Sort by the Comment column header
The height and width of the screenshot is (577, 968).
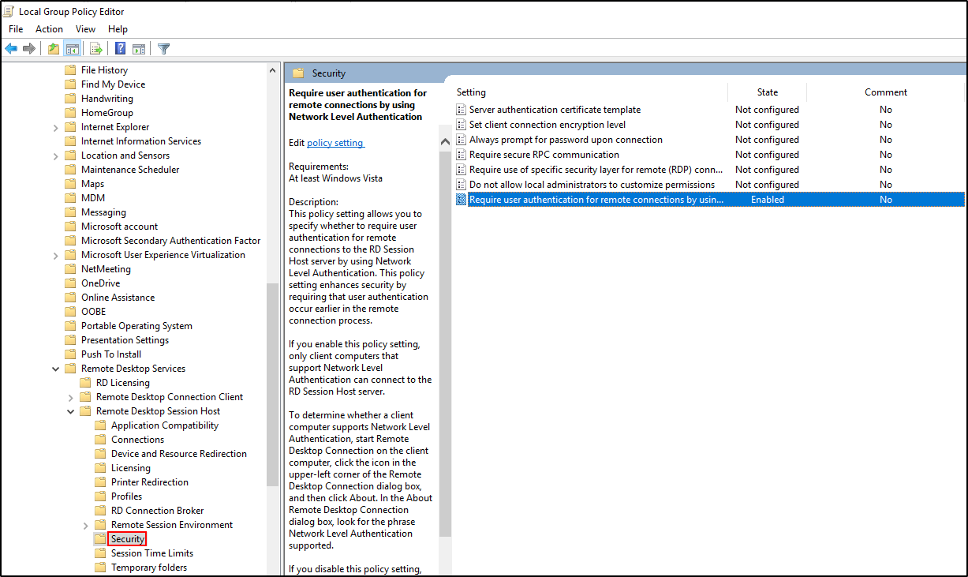point(886,92)
